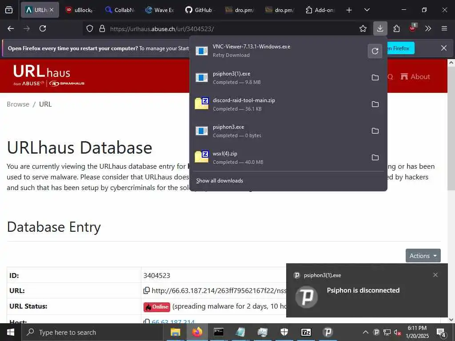Dismiss the Psiphon notification

(x=435, y=275)
